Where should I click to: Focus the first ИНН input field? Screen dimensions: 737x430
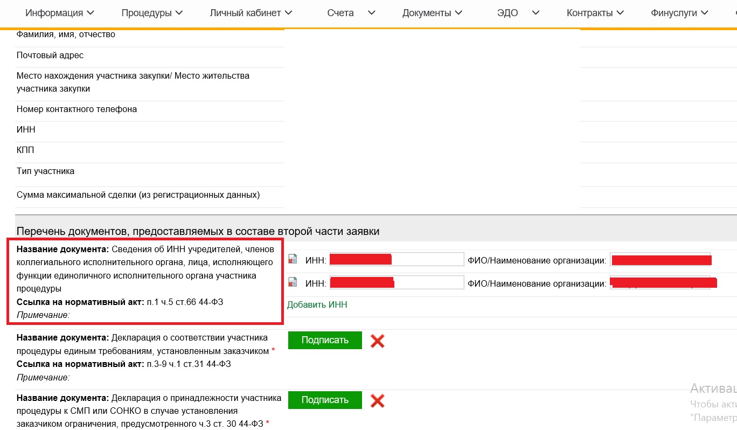[x=397, y=260]
